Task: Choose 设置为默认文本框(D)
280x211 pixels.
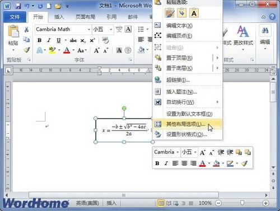Action: tap(188, 114)
